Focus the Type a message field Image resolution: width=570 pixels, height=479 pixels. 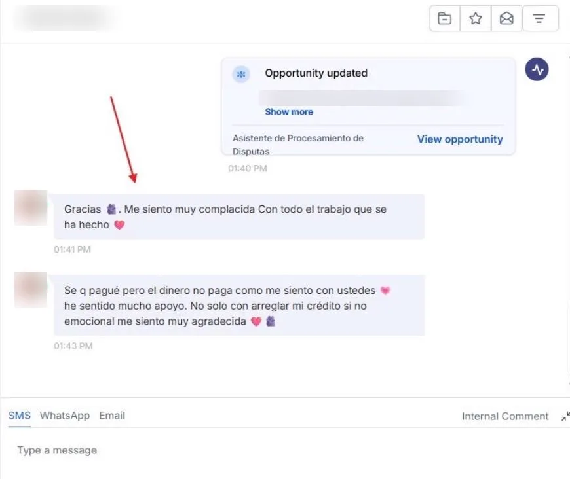tap(285, 450)
